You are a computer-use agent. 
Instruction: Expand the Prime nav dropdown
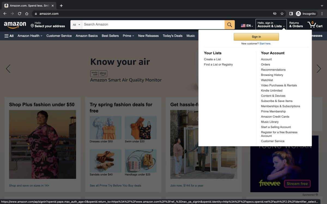pyautogui.click(x=128, y=36)
